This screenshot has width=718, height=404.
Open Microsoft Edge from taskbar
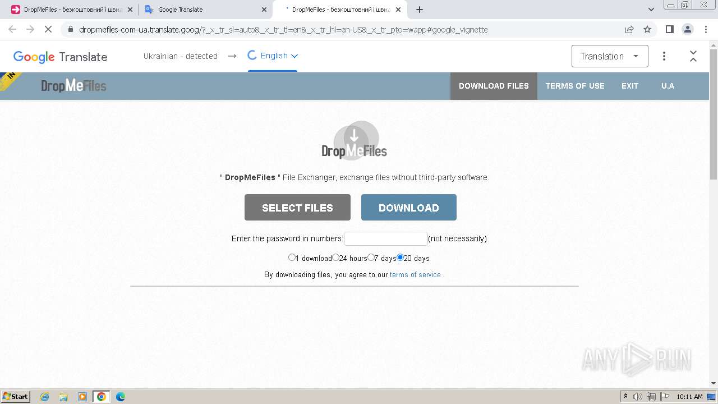tap(120, 397)
